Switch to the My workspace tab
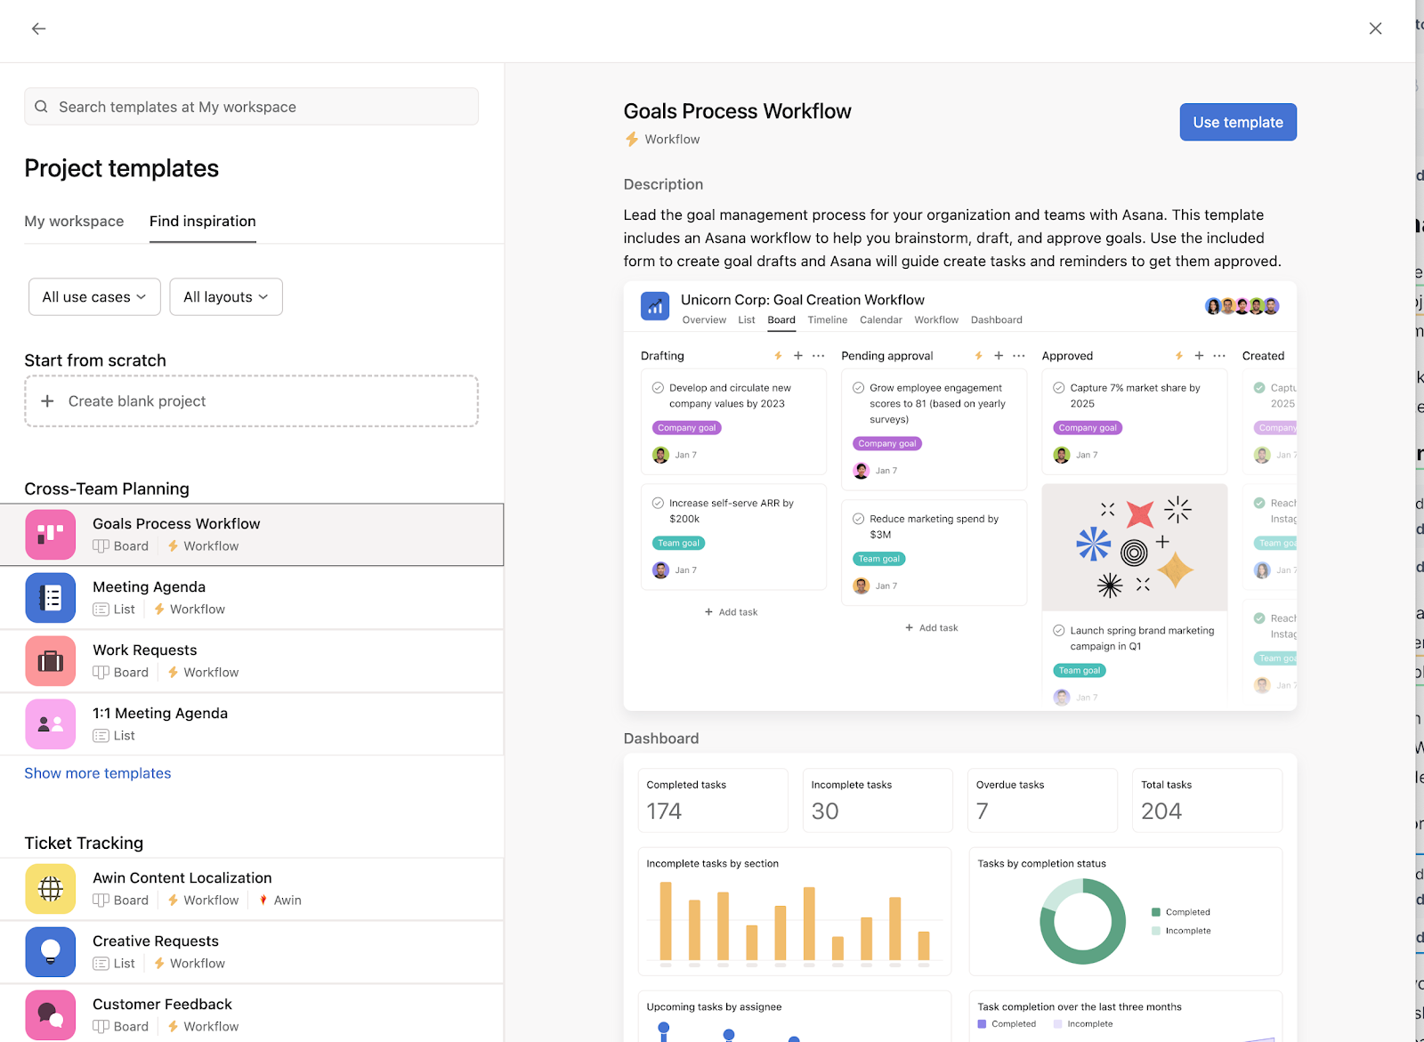The height and width of the screenshot is (1042, 1424). [x=74, y=222]
